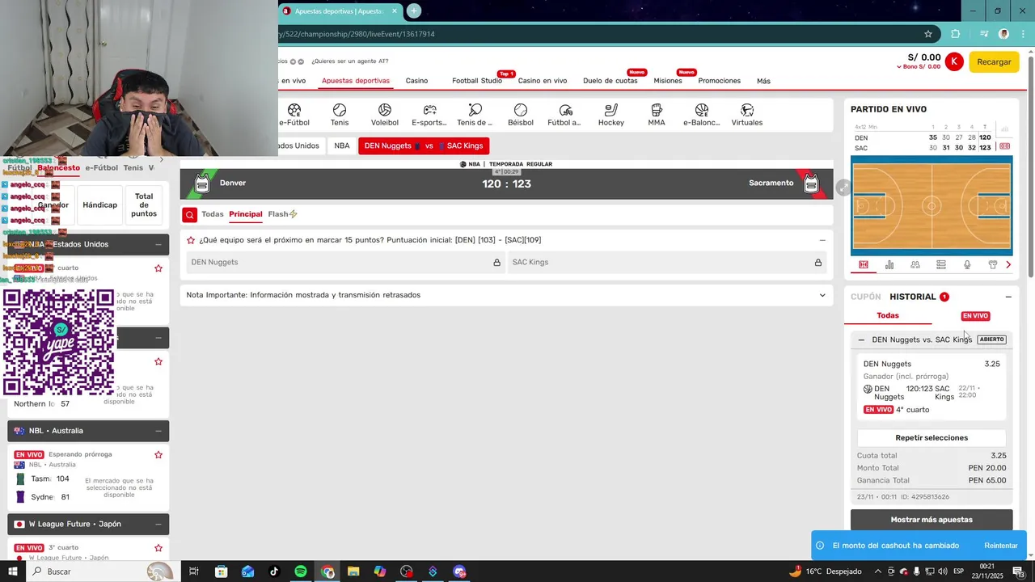Switch to the Flash markets tab
The height and width of the screenshot is (582, 1035).
coord(283,214)
